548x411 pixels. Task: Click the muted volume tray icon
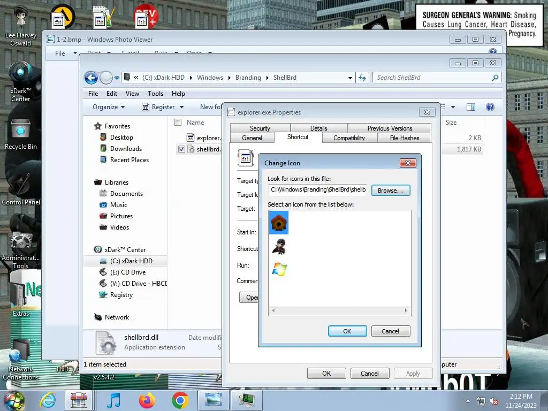(494, 401)
